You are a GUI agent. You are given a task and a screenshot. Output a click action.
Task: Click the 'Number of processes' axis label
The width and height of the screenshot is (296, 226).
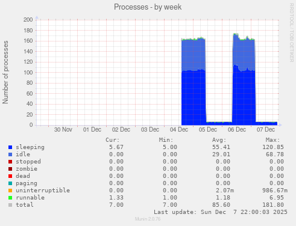click(5, 72)
